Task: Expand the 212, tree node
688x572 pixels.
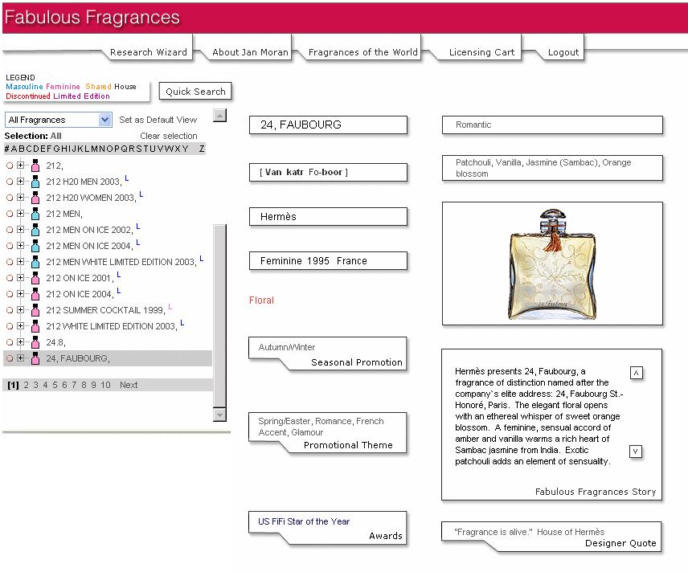Action: tap(20, 165)
